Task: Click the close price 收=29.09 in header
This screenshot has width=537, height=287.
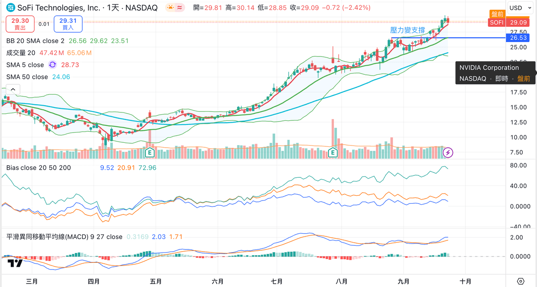Action: click(x=305, y=8)
